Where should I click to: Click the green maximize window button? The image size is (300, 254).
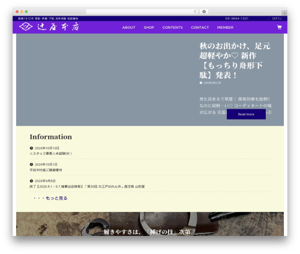click(x=26, y=11)
